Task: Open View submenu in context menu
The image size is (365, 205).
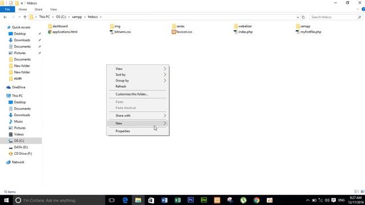Action: tap(137, 69)
